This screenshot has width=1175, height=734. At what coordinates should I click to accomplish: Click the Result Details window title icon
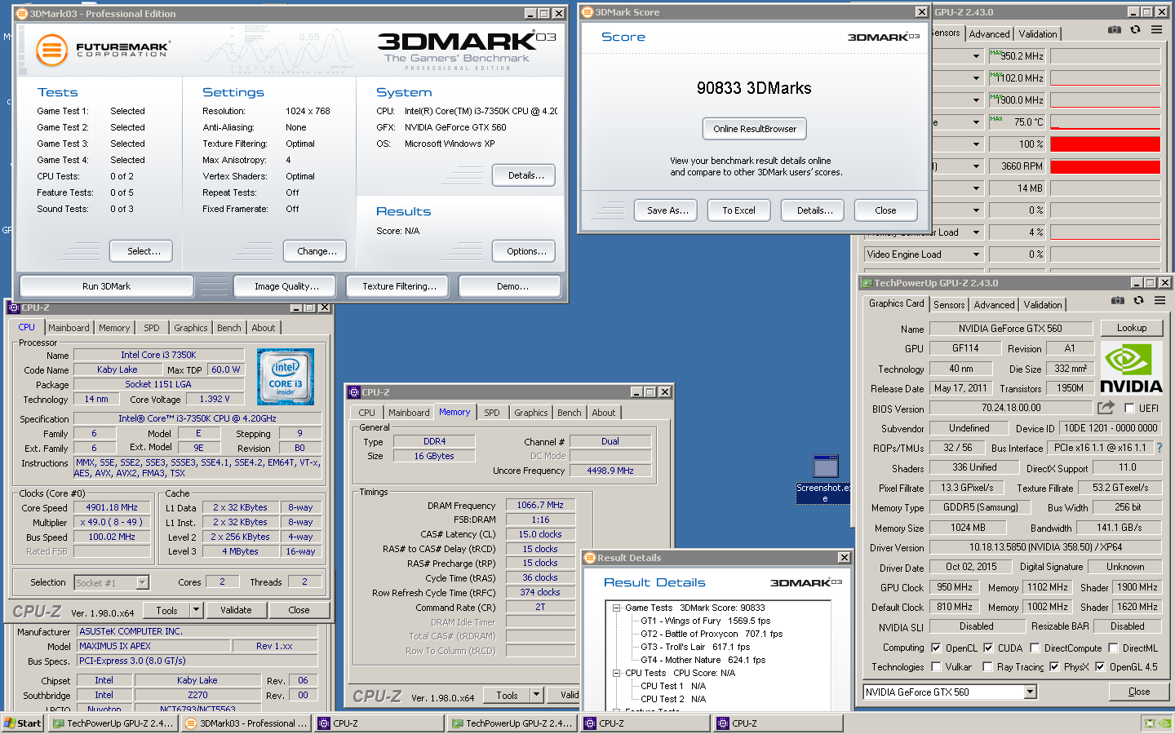pos(590,558)
